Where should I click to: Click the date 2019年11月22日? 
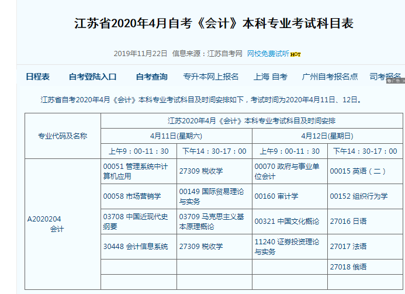tap(140, 53)
